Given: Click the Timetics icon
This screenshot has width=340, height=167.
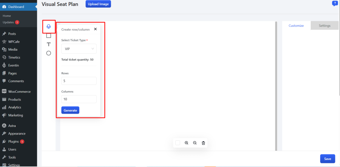Looking at the screenshot, I should pos(4,57).
